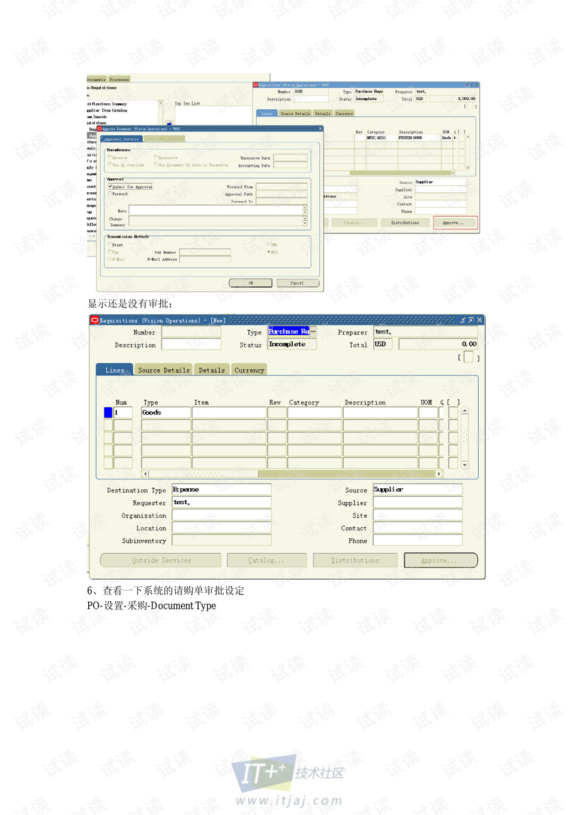This screenshot has width=576, height=815.
Task: Type in the Requester field showing test
Action: click(x=221, y=502)
